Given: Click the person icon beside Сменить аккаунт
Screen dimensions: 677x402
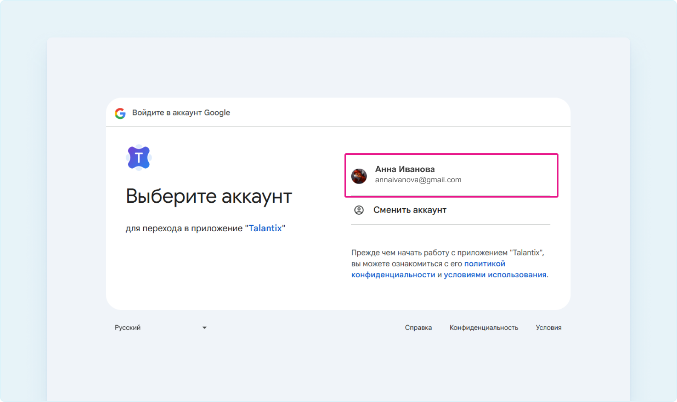Looking at the screenshot, I should pos(359,210).
